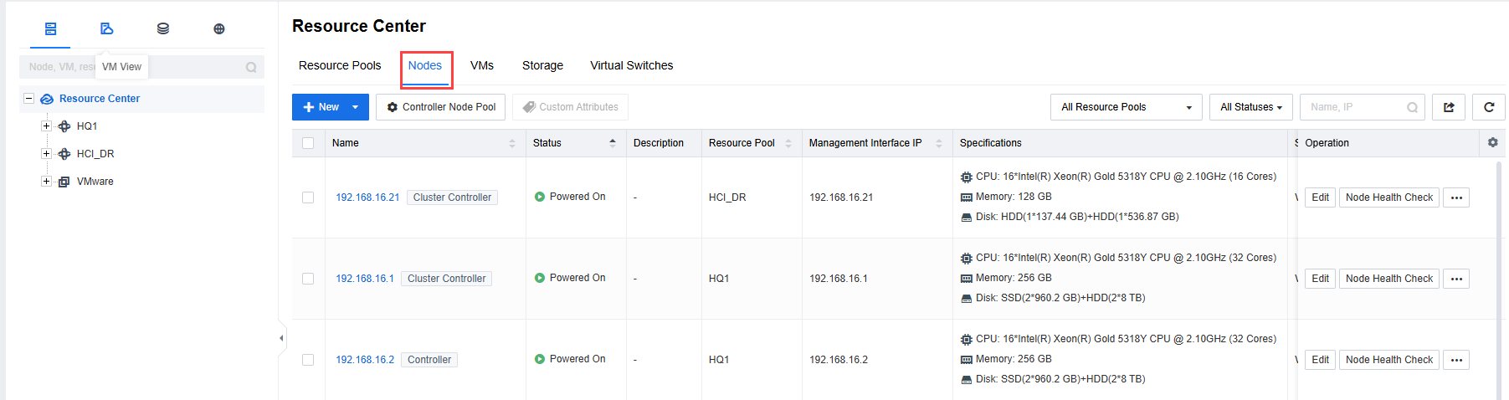Expand the HCI_DR tree node

(46, 154)
